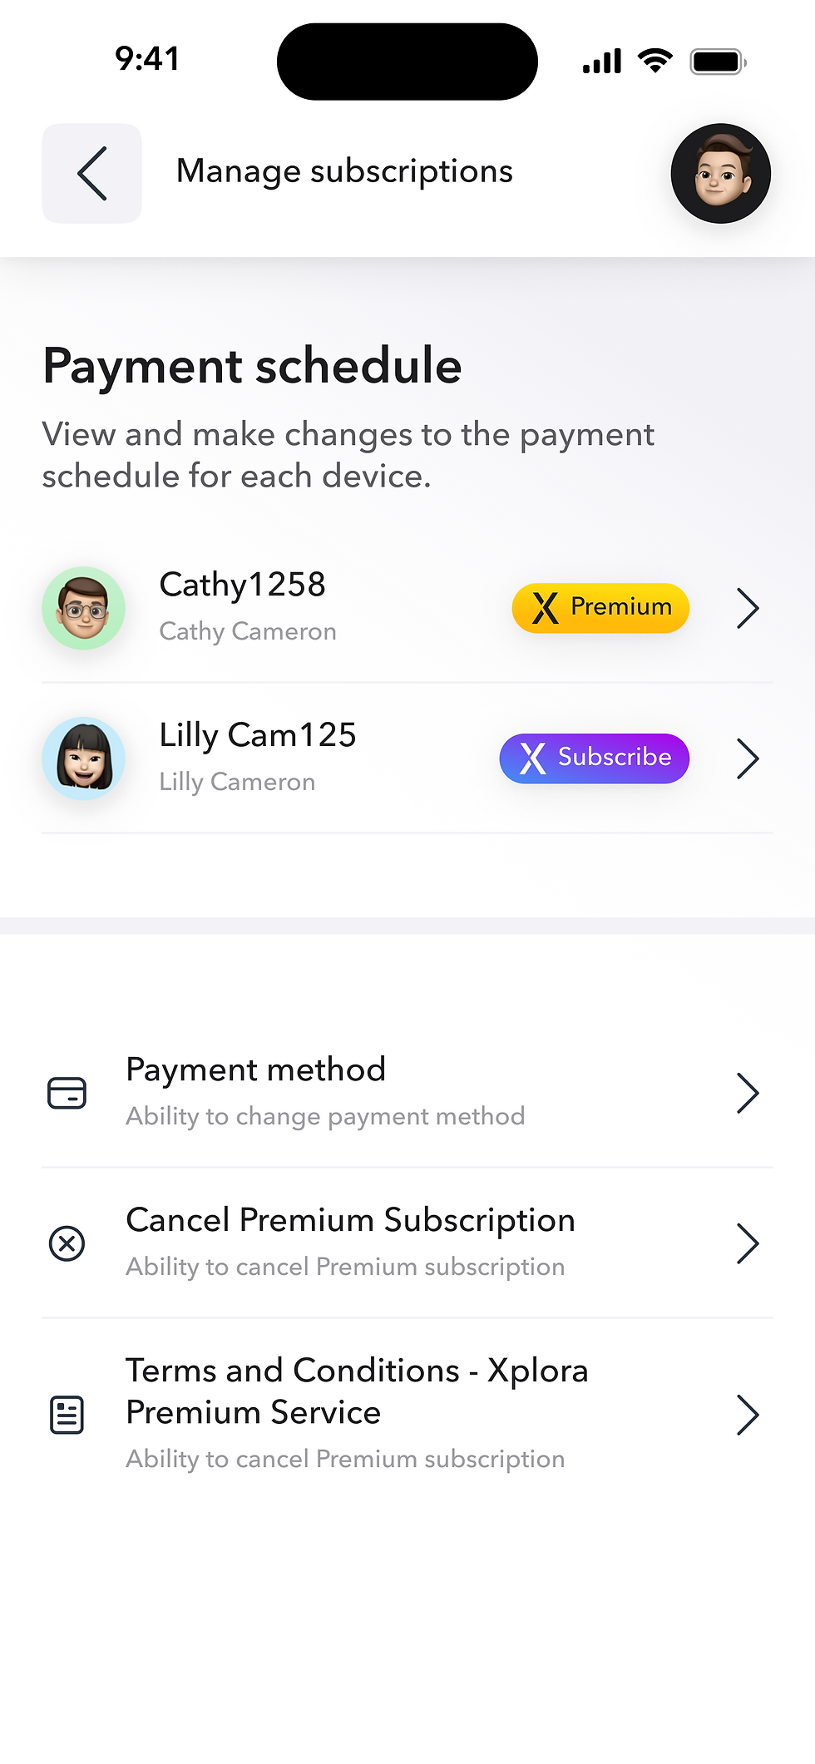Open Cancel Premium Subscription chevron arrow
The height and width of the screenshot is (1764, 815).
click(748, 1243)
